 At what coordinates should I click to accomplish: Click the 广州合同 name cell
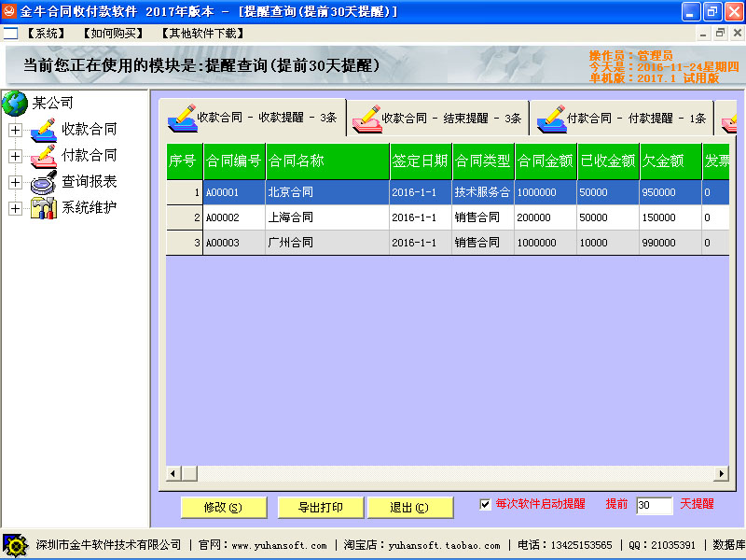point(328,243)
